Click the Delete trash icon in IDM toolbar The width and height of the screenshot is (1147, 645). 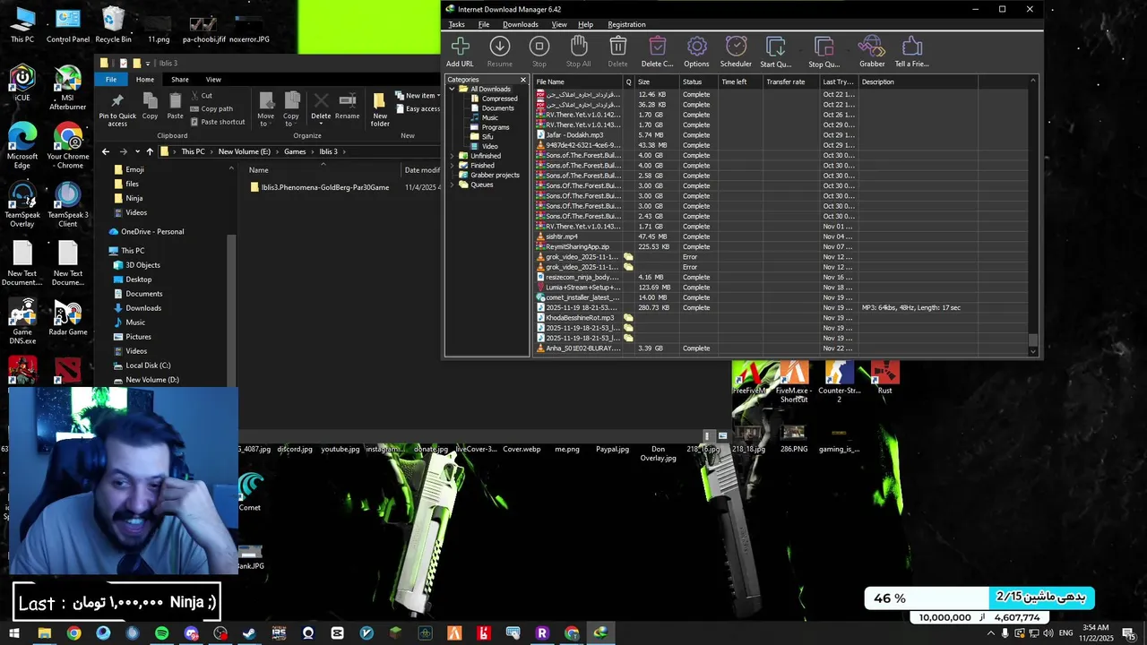[617, 52]
